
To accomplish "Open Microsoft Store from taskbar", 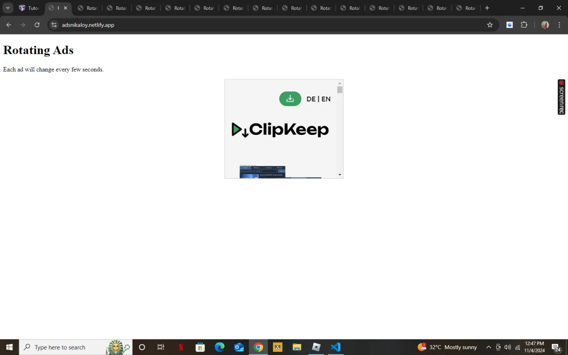I will [200, 347].
